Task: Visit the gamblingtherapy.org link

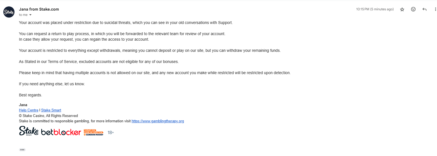Action: click(x=158, y=121)
